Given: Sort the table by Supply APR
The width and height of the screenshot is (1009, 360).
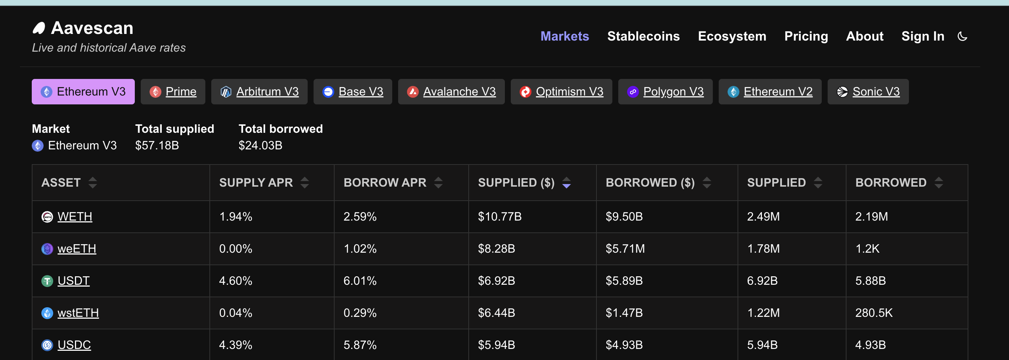Looking at the screenshot, I should tap(305, 182).
